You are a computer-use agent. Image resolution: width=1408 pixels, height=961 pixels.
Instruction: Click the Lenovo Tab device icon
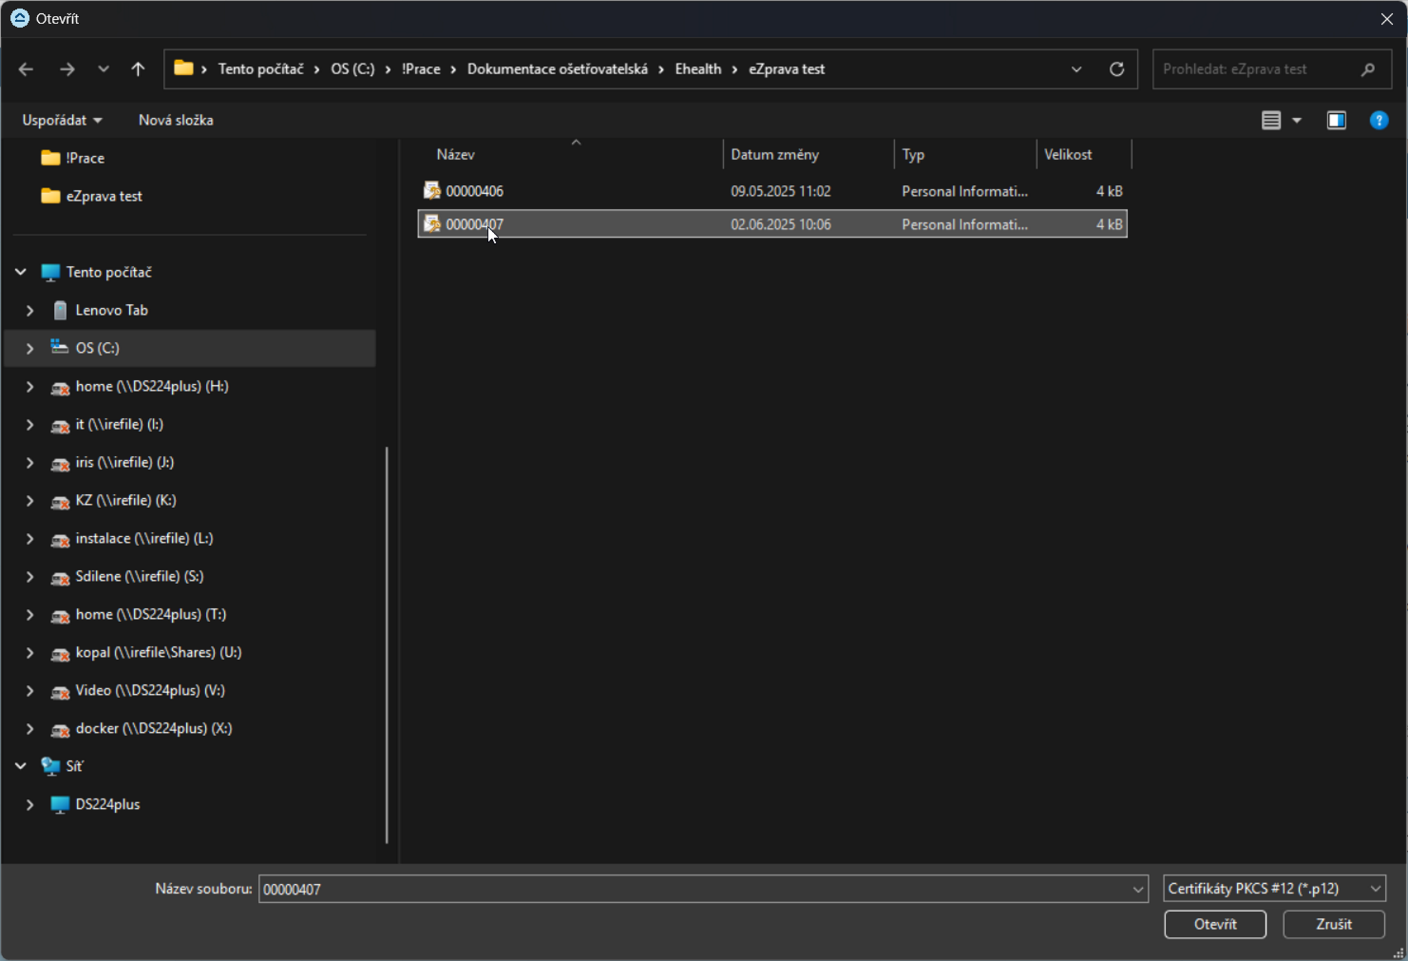(x=60, y=310)
